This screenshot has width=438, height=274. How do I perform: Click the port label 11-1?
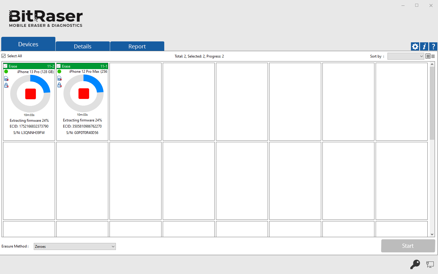104,66
